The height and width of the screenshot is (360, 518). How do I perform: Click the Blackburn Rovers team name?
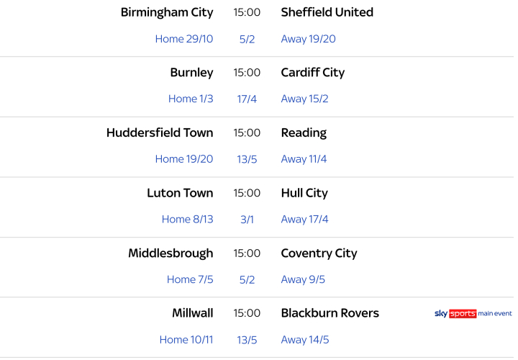[330, 313]
